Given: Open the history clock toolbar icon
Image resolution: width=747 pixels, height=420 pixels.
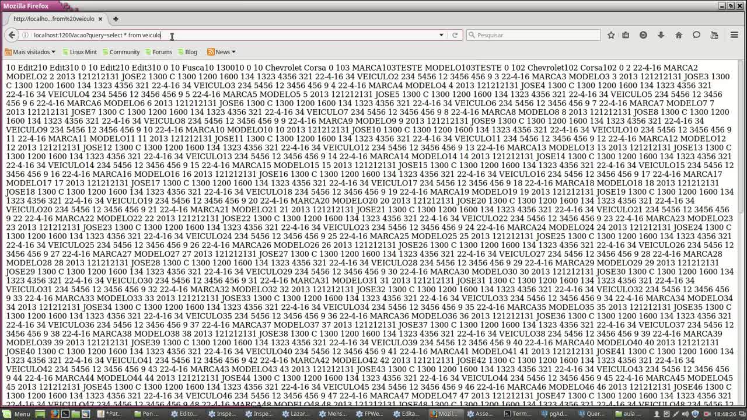Looking at the screenshot, I should tap(643, 35).
